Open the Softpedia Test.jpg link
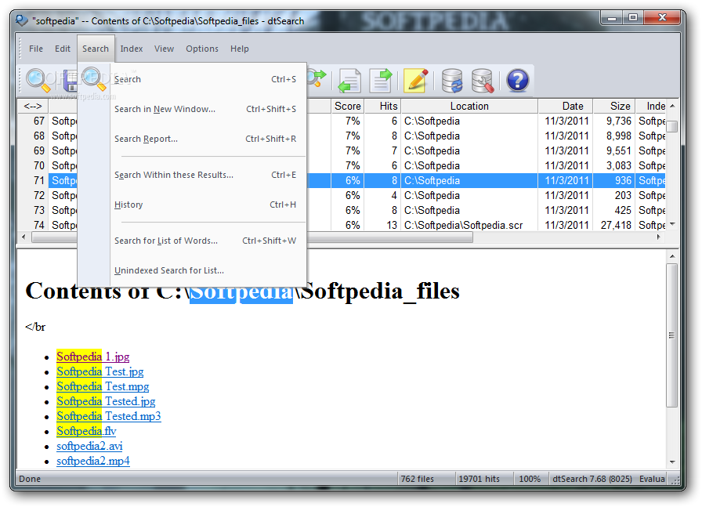Viewport: 702px width, 507px height. tap(100, 371)
